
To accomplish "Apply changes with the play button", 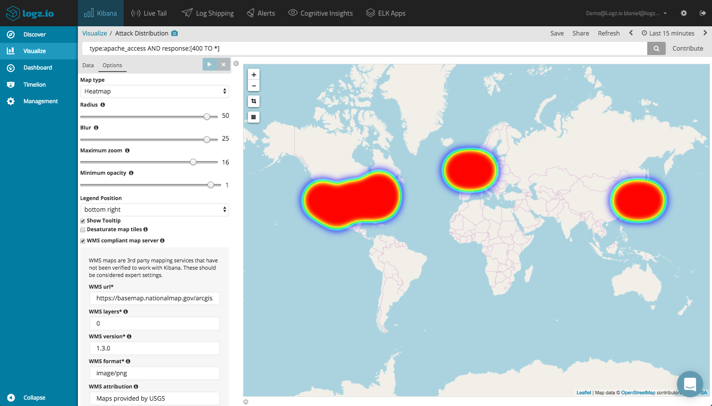I will click(209, 64).
